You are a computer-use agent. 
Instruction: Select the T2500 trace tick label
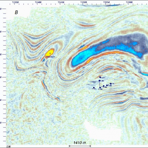click(84, 2)
